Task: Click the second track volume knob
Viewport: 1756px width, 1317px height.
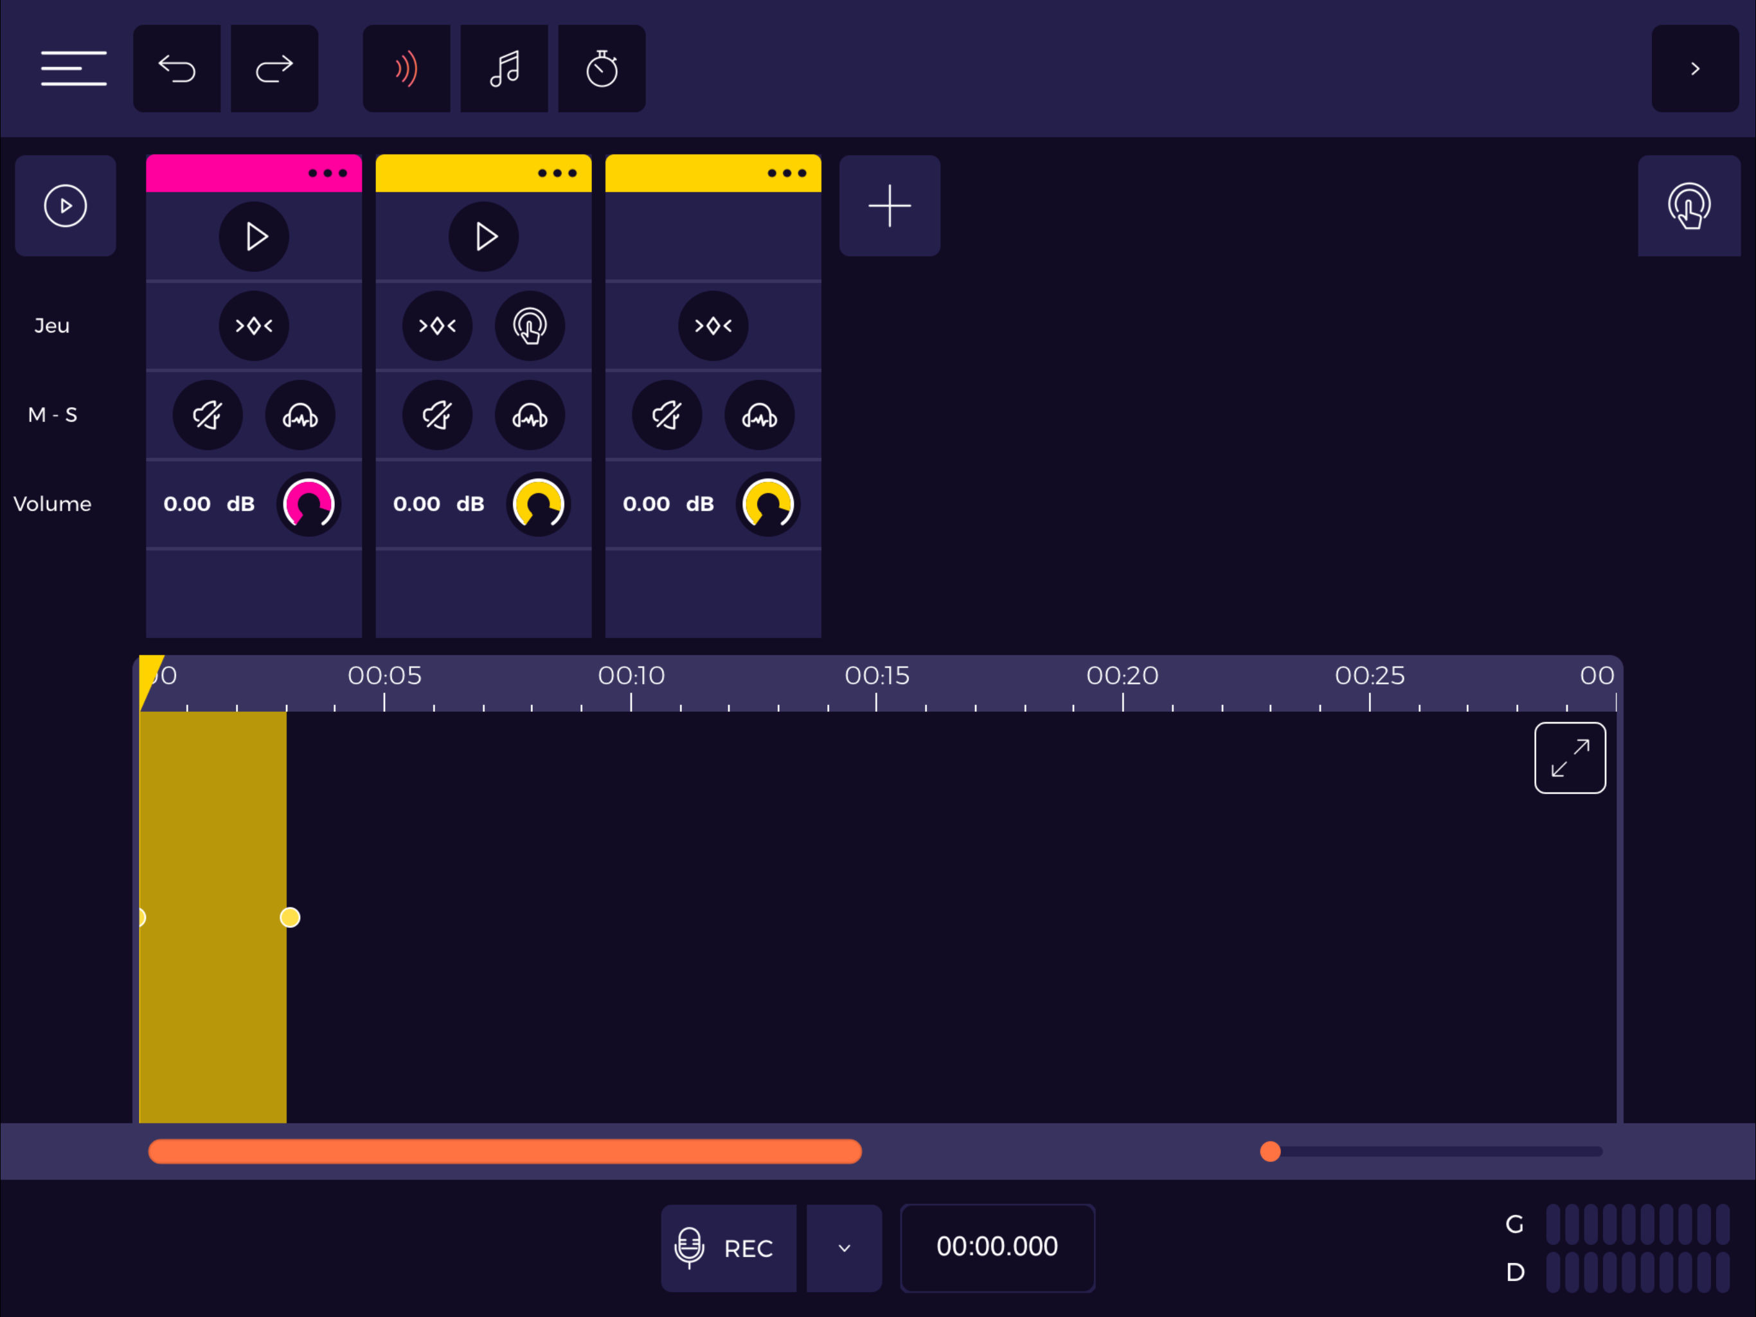Action: 538,504
